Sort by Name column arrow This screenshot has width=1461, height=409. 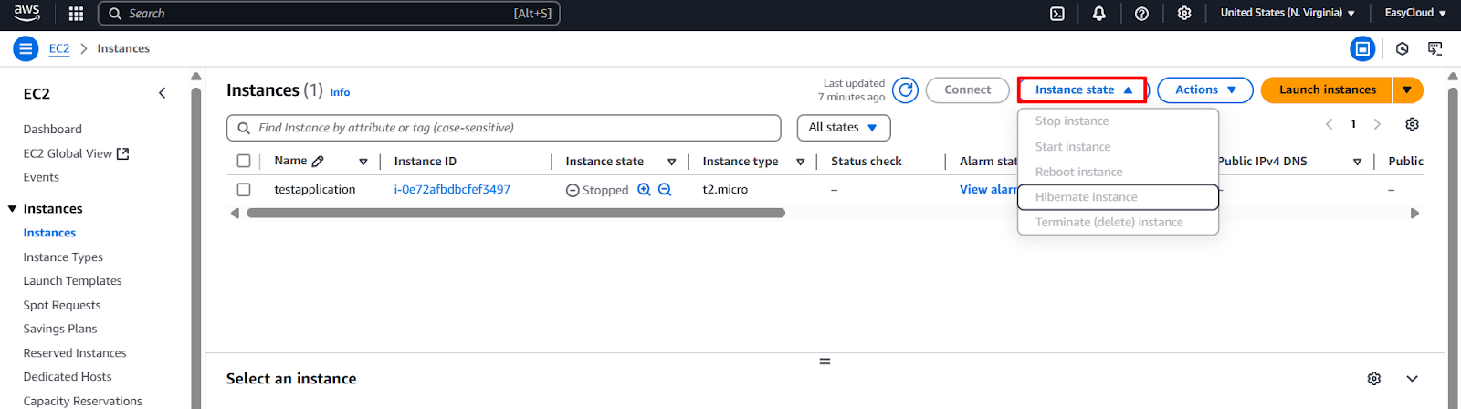pos(363,162)
